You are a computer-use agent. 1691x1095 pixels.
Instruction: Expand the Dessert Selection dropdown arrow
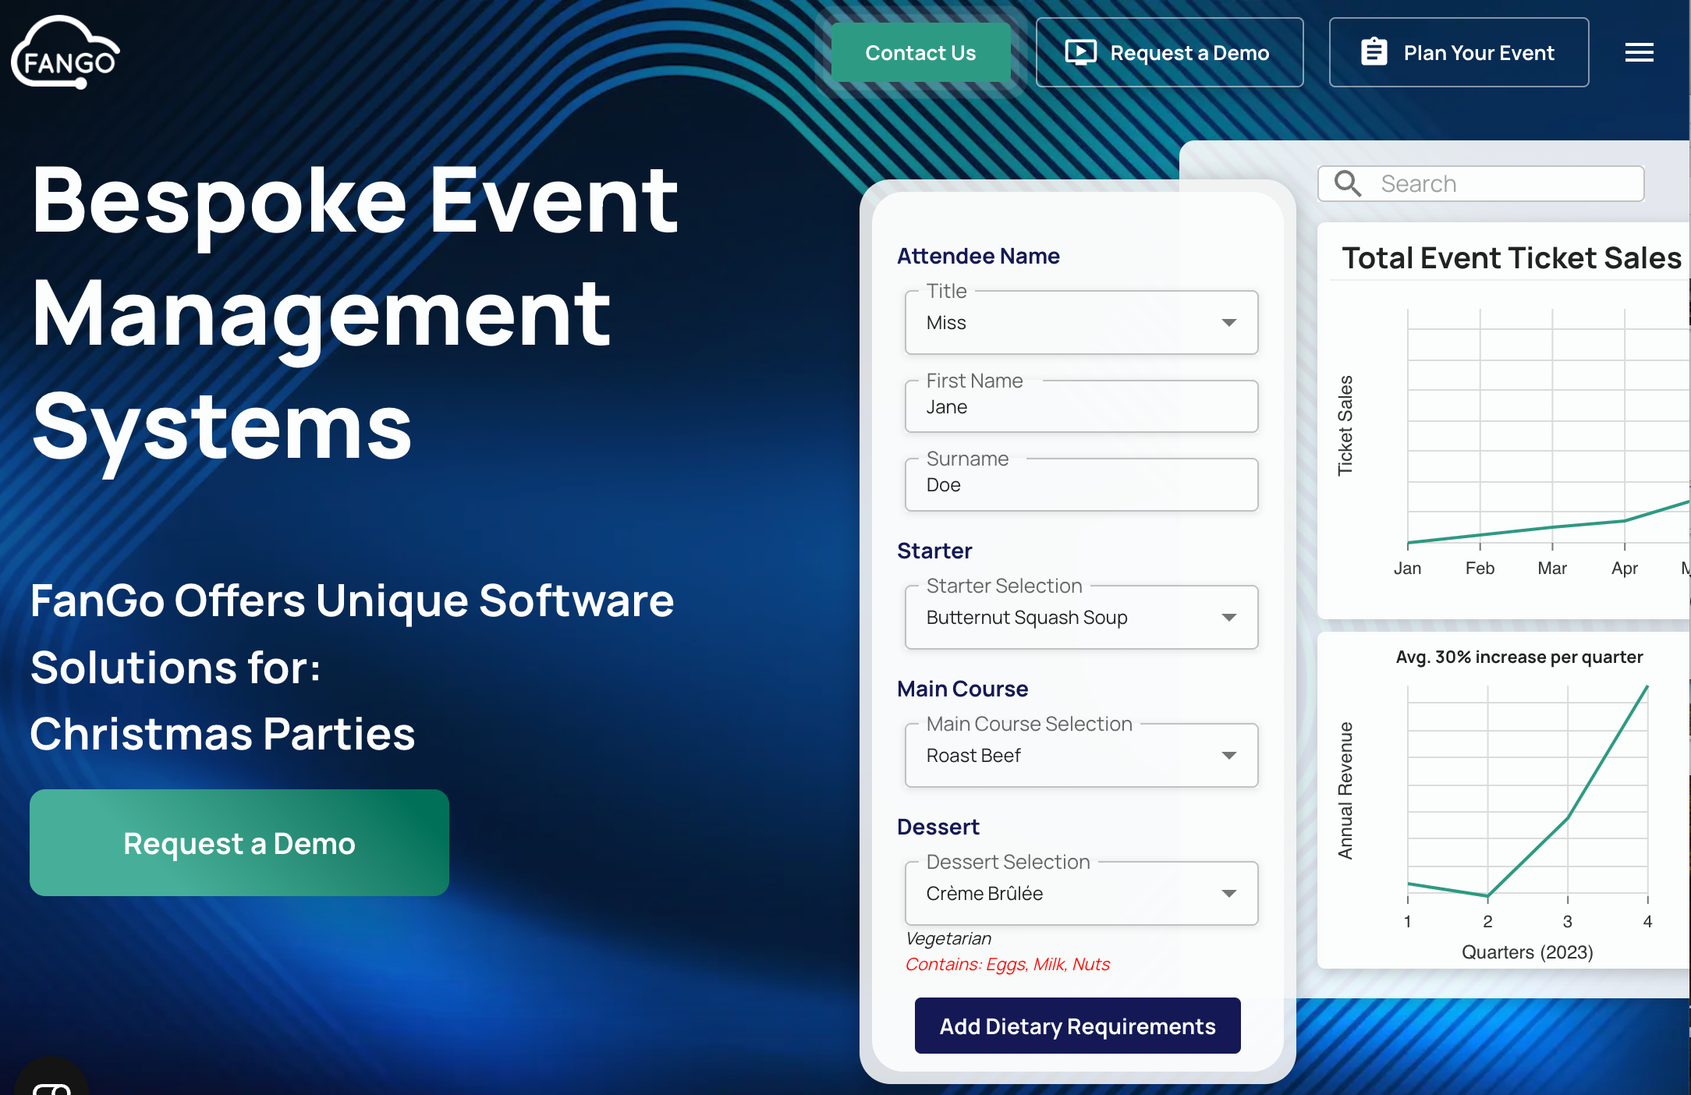[x=1229, y=894]
